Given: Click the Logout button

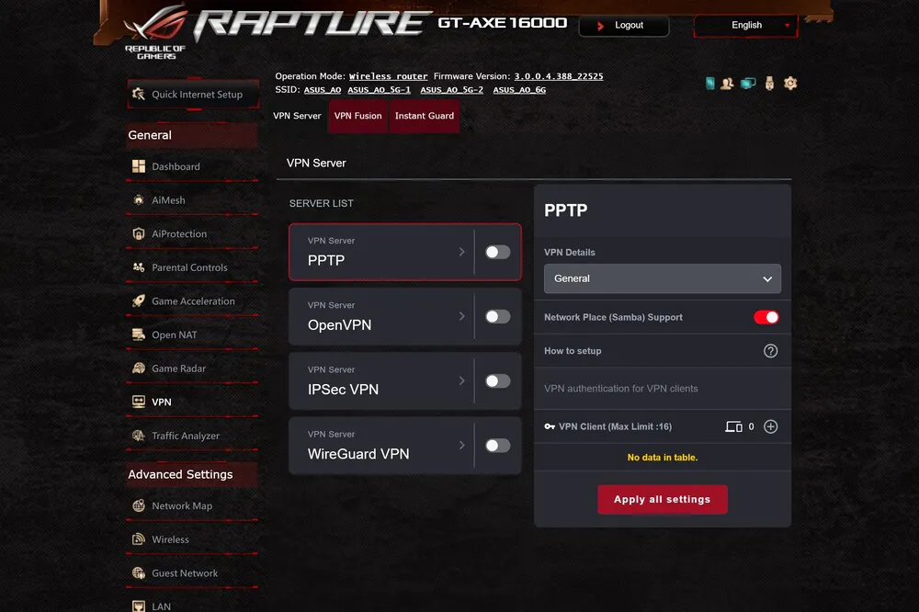Looking at the screenshot, I should pos(624,25).
